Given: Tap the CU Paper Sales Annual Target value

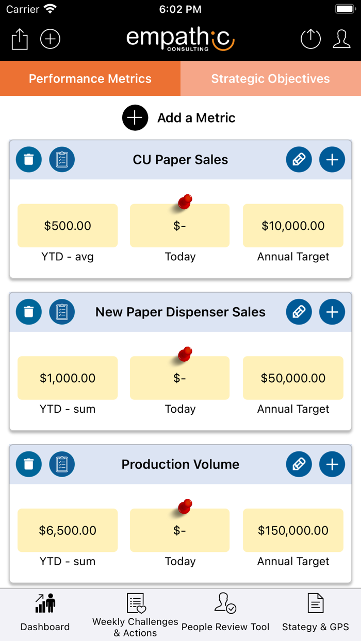Looking at the screenshot, I should pyautogui.click(x=293, y=226).
